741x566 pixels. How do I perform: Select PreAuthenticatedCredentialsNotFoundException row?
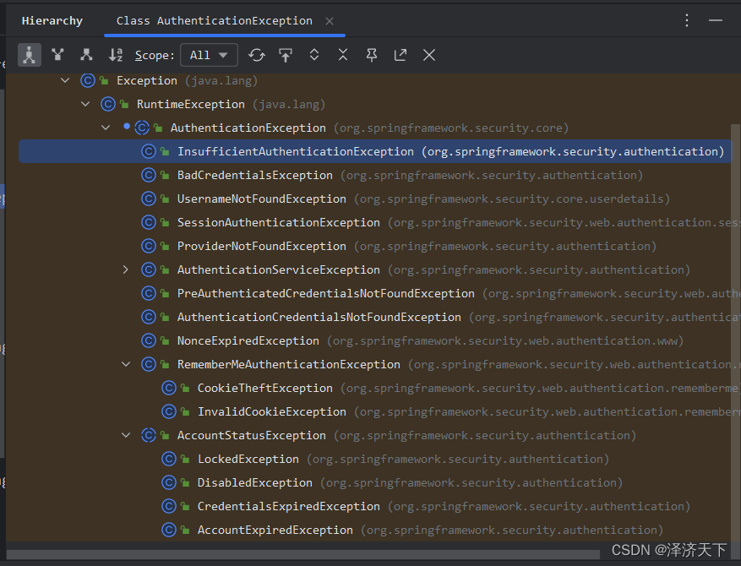[375, 293]
